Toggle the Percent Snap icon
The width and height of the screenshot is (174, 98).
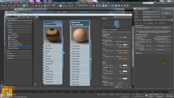(x=70, y=5)
